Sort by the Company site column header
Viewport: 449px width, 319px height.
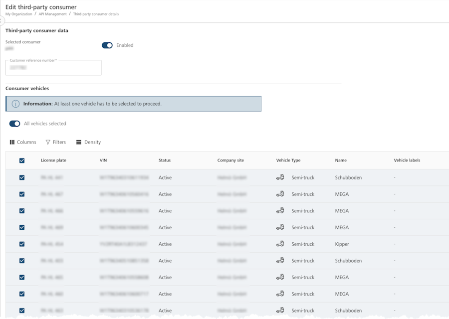pos(230,160)
